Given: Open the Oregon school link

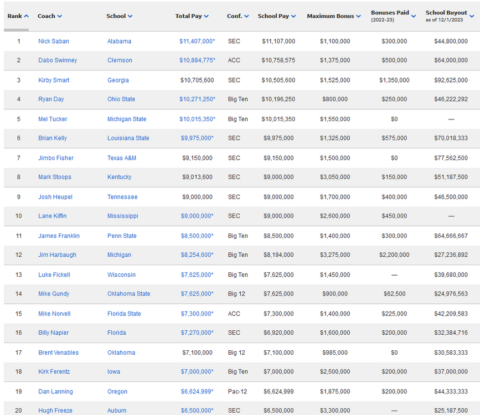Looking at the screenshot, I should [x=117, y=392].
